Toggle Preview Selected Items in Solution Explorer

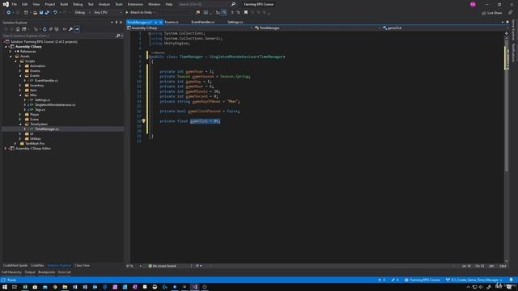tap(77, 29)
